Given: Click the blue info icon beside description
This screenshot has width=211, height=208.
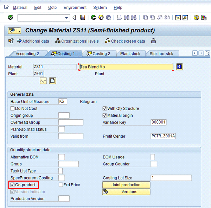Looking at the screenshot, I should tap(179, 67).
